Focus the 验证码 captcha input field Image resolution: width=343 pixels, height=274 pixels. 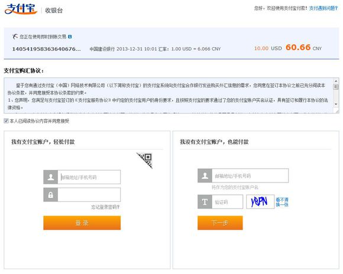tap(227, 202)
